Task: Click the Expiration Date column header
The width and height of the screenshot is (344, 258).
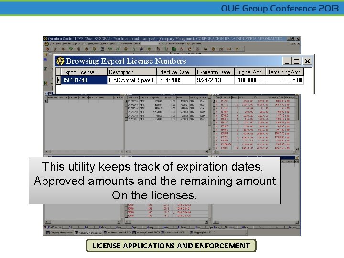Action: (215, 72)
